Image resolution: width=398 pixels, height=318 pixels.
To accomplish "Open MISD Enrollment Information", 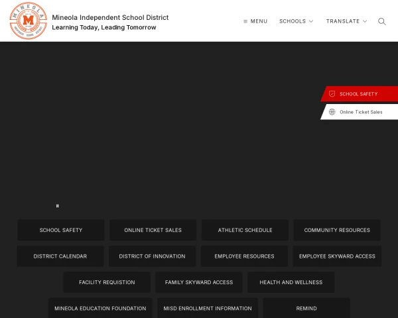I will tap(208, 308).
